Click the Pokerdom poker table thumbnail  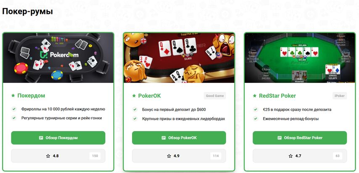coord(58,58)
